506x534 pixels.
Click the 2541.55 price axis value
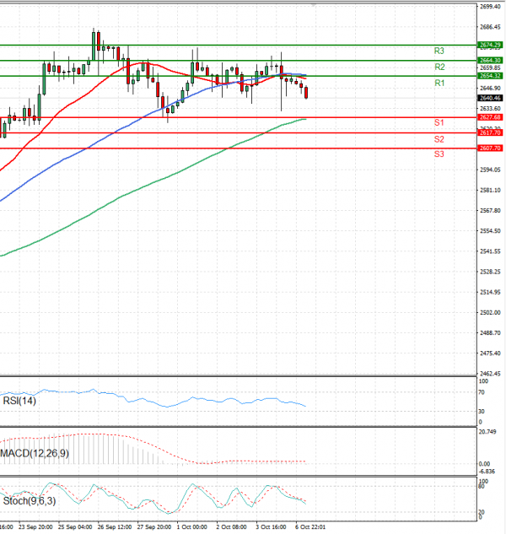[490, 251]
